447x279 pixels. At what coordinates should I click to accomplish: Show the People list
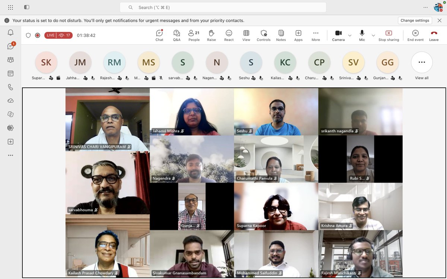click(x=194, y=35)
